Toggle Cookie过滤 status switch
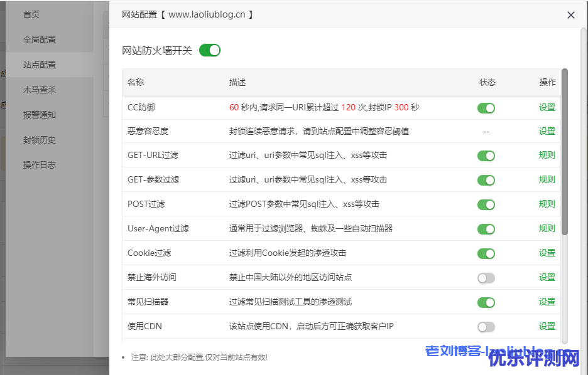 point(486,253)
